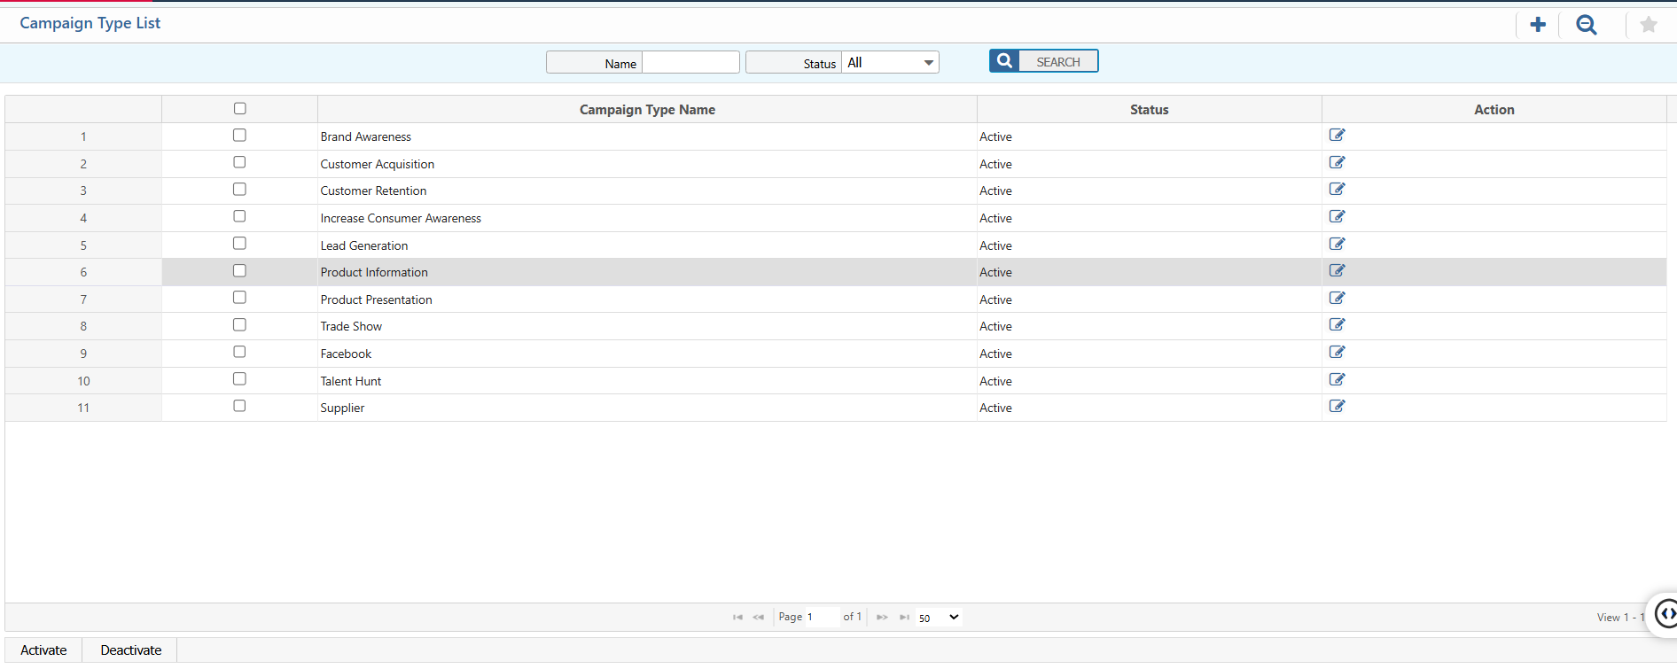Click edit icon for Facebook row
Screen dimensions: 1677x669
1337,353
